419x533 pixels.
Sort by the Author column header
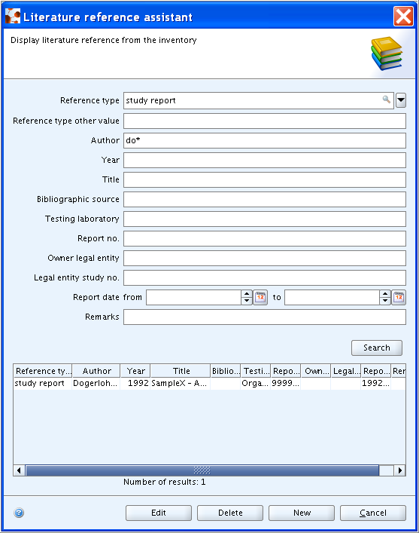96,371
